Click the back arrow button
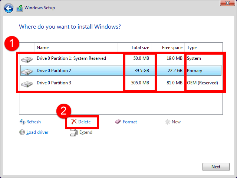This screenshot has height=178, width=237. [x=9, y=8]
